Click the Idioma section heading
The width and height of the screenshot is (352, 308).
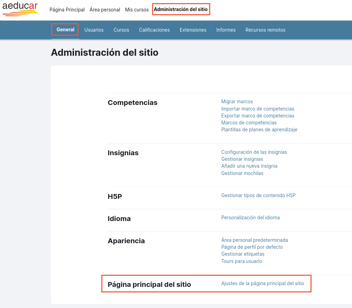(x=119, y=219)
